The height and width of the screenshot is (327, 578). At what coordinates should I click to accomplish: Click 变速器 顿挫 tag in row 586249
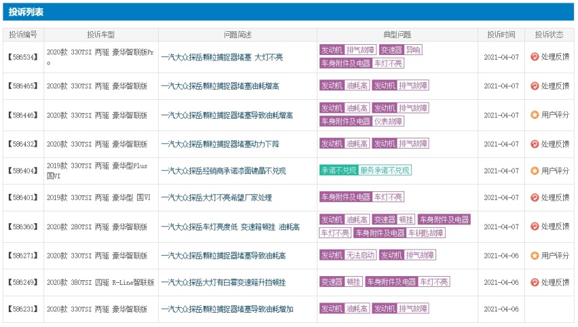[x=341, y=282]
